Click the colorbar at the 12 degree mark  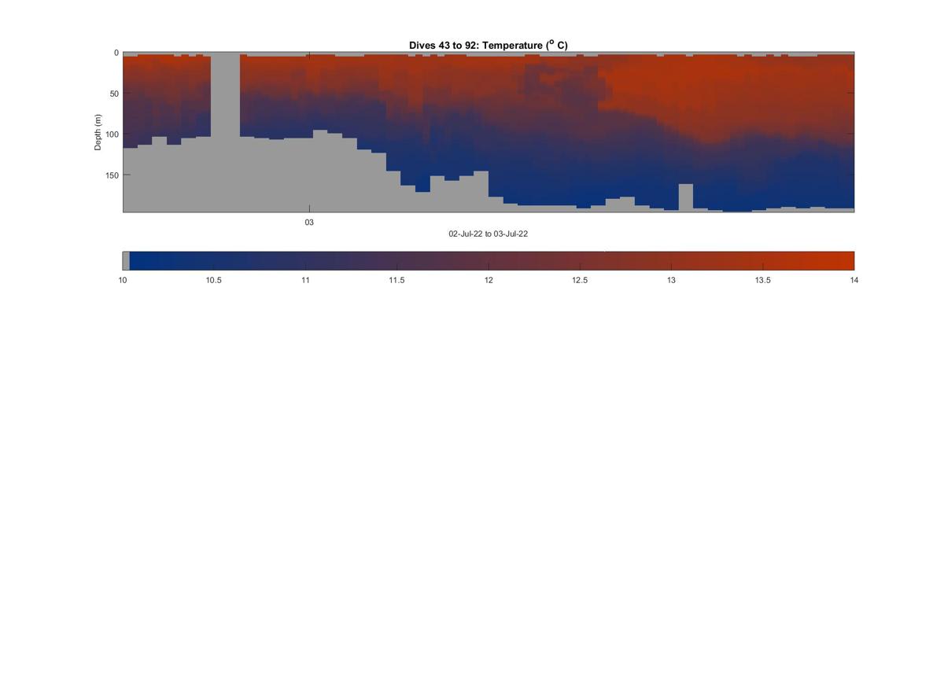pos(489,261)
